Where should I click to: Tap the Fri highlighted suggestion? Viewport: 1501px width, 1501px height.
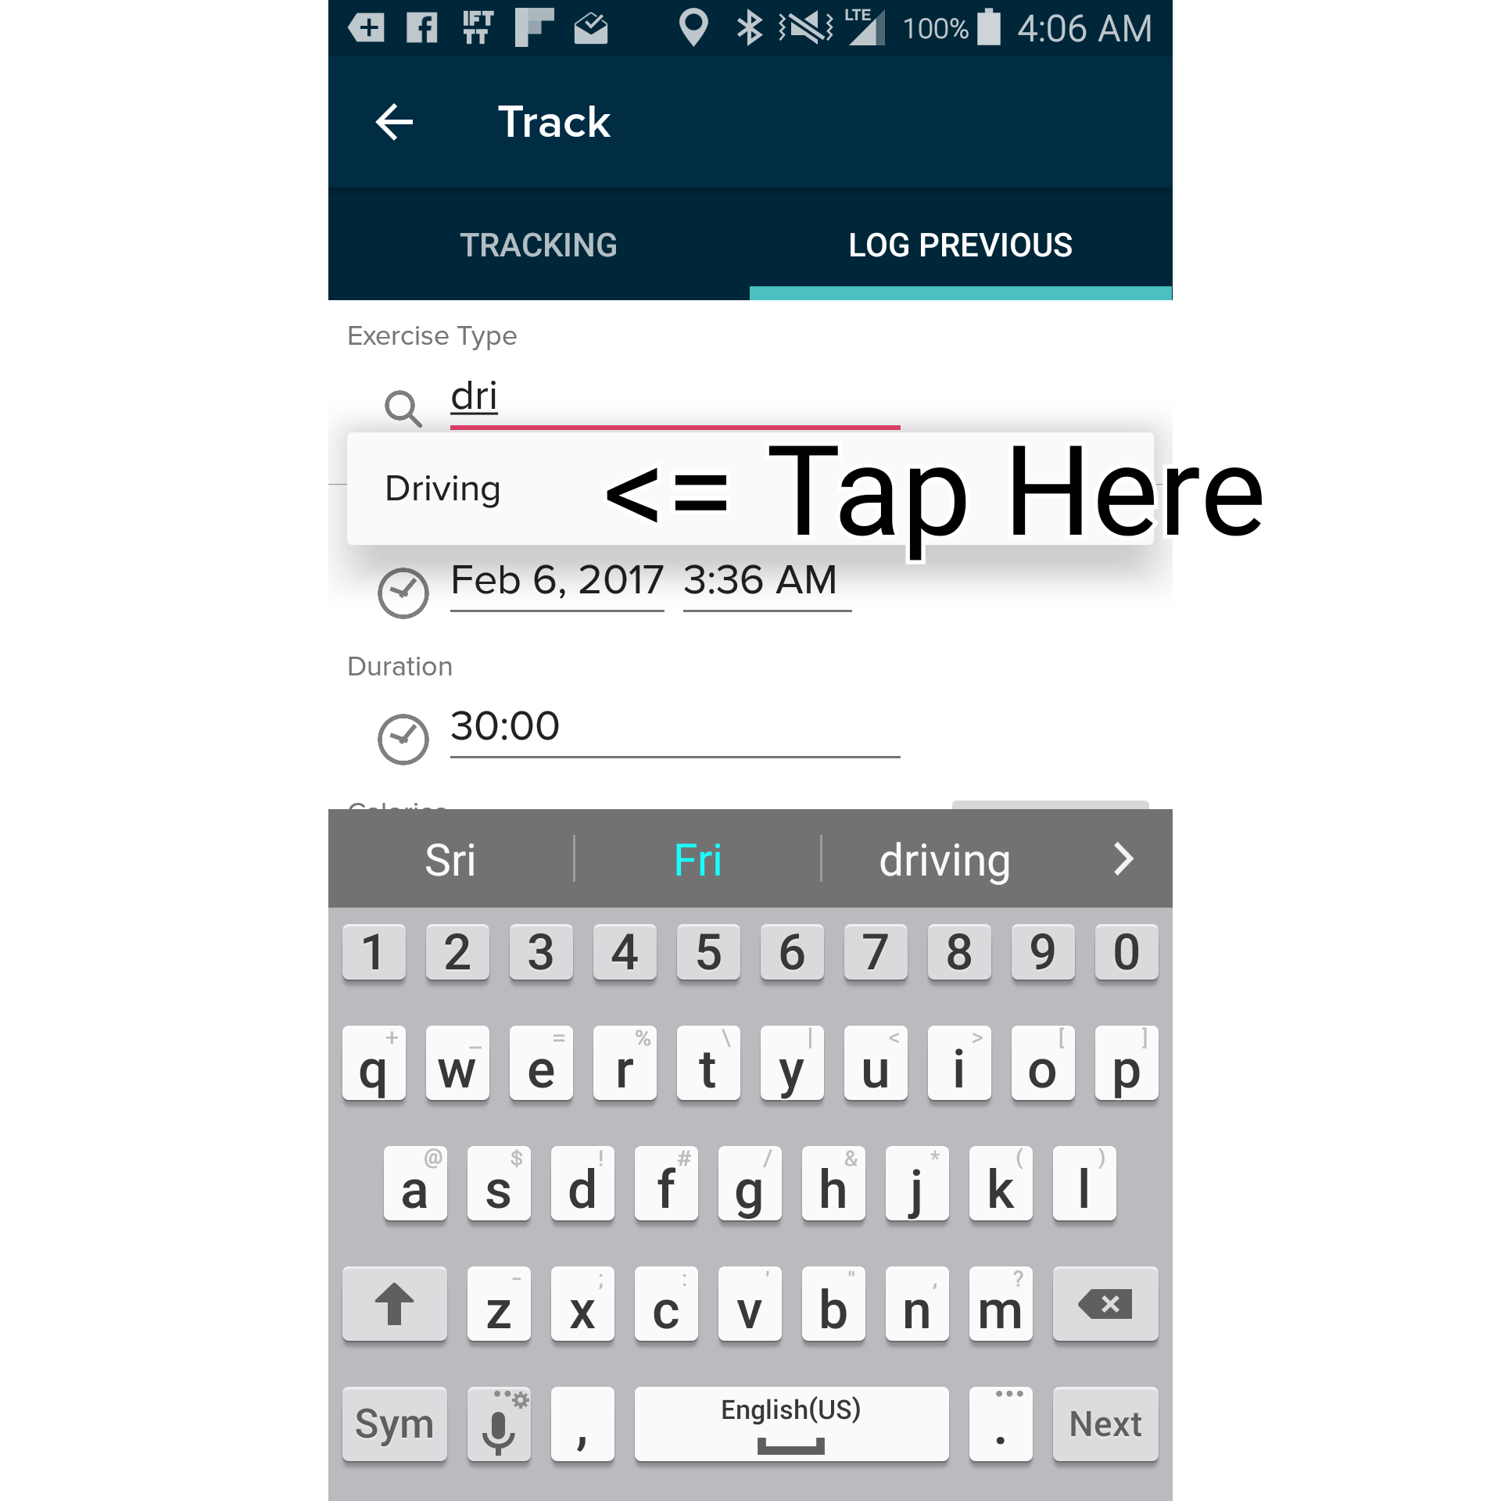(x=700, y=858)
